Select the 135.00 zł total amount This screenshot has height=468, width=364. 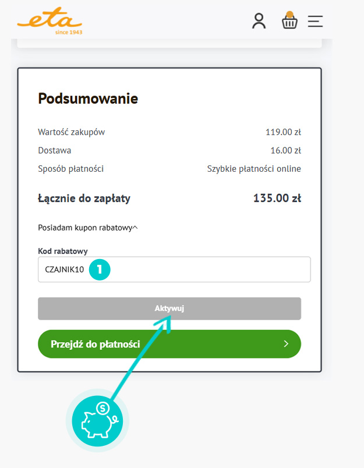[277, 198]
